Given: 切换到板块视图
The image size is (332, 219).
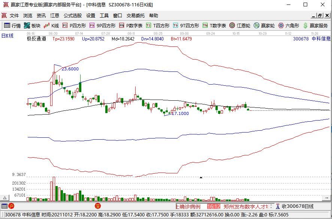Looking at the screenshot, I should (32, 26).
